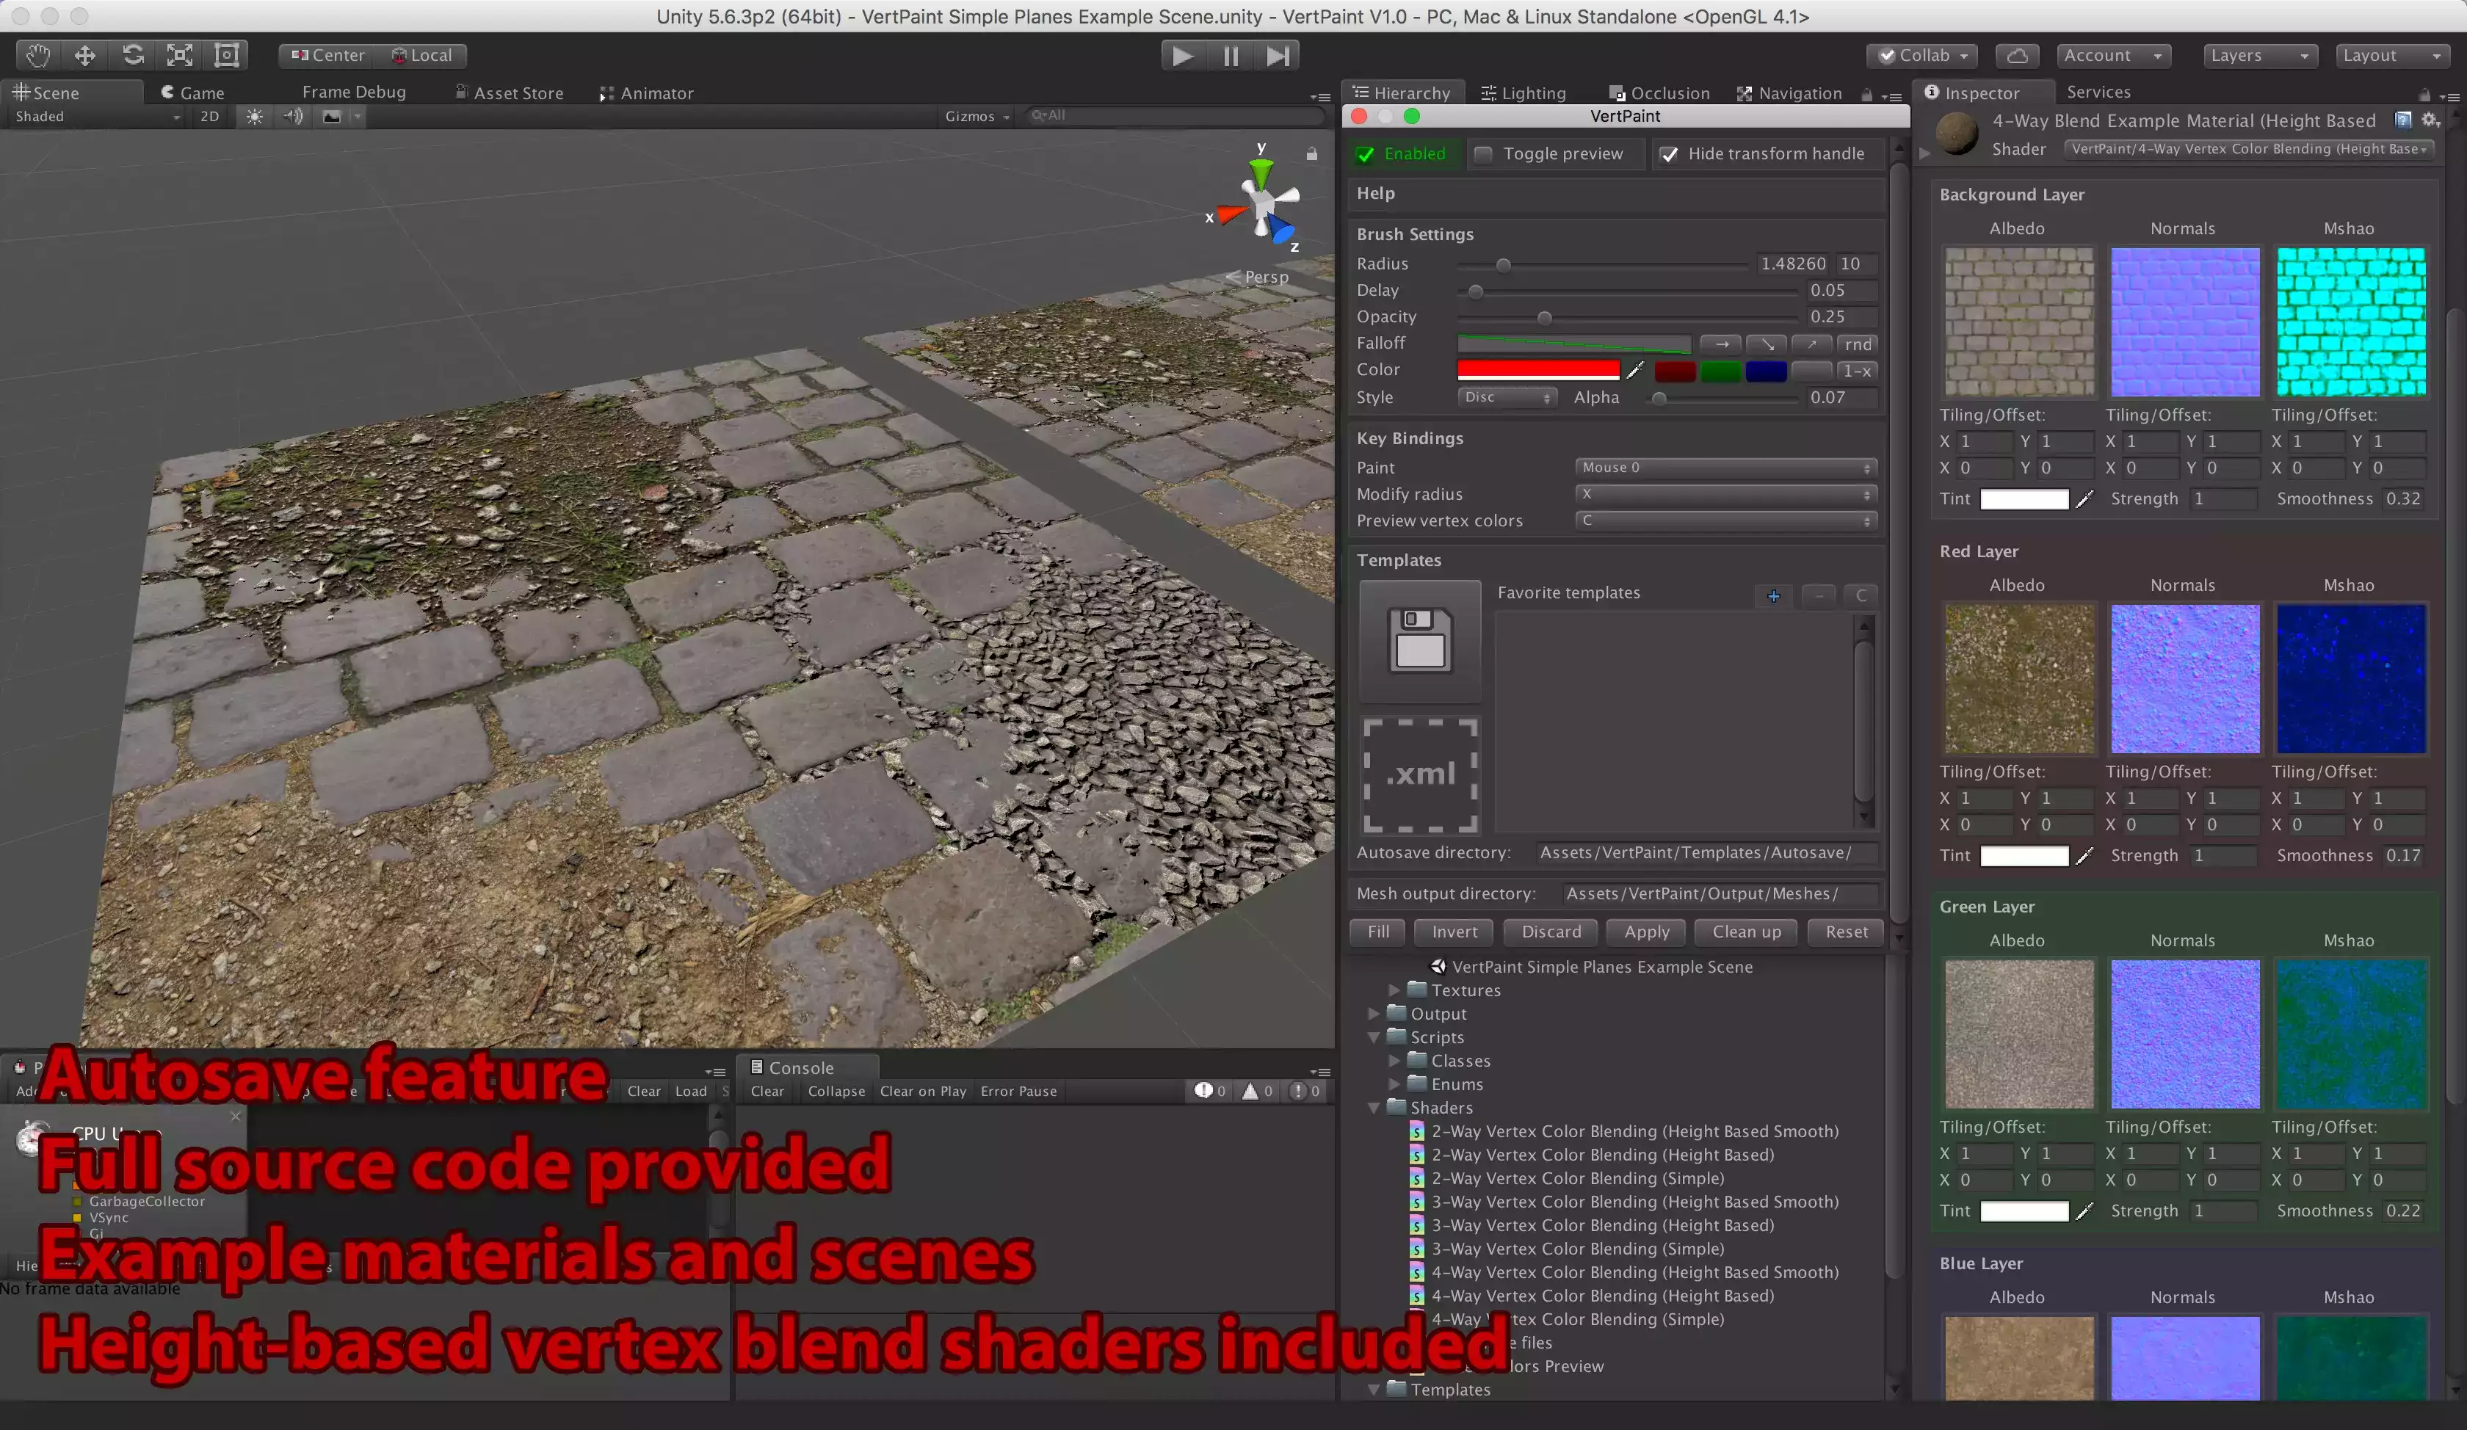2467x1430 pixels.
Task: Click the Apply button
Action: click(1647, 932)
